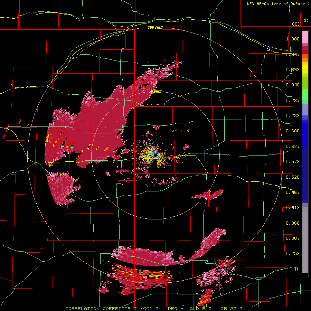The image size is (311, 311).
Task: Click the NEXLAB-College of DuPage label
Action: click(276, 4)
